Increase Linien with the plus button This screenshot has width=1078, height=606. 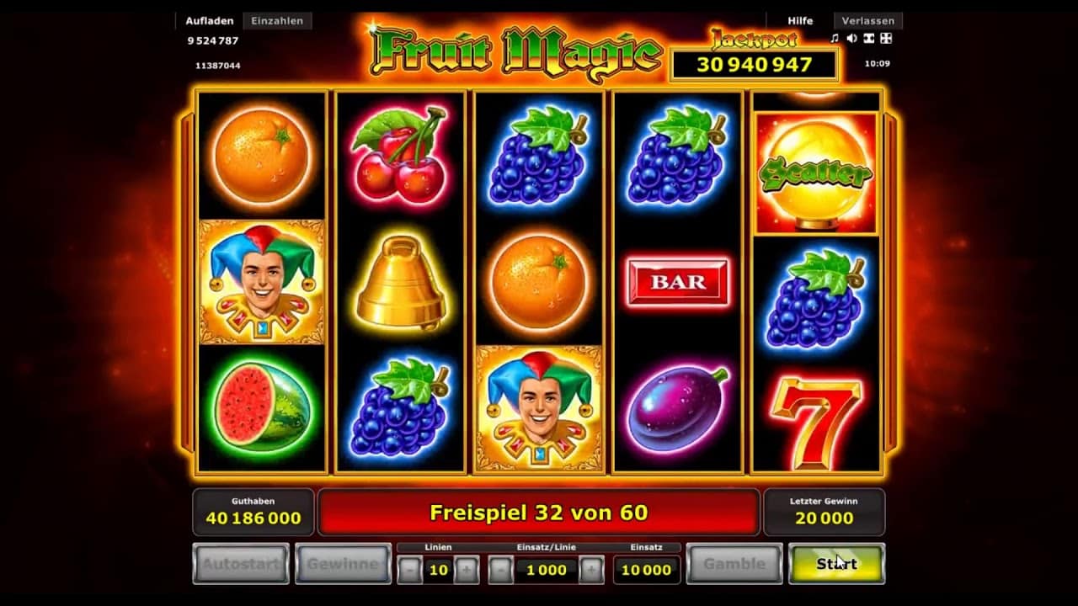click(466, 570)
